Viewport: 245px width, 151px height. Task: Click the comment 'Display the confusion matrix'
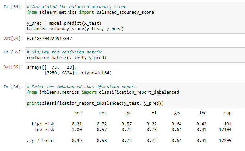coord(64,52)
